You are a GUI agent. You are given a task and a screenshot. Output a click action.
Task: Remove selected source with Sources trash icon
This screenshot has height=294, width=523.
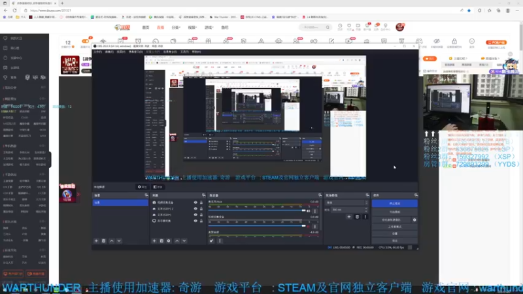pyautogui.click(x=161, y=240)
